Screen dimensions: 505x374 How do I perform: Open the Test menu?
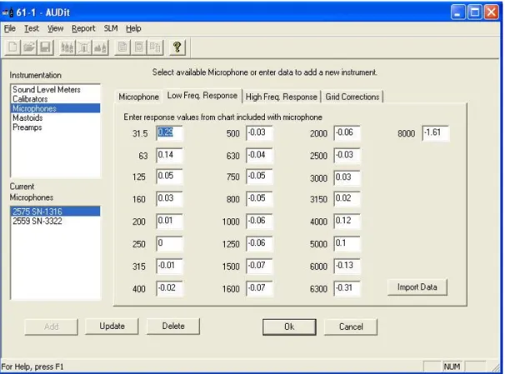click(31, 28)
